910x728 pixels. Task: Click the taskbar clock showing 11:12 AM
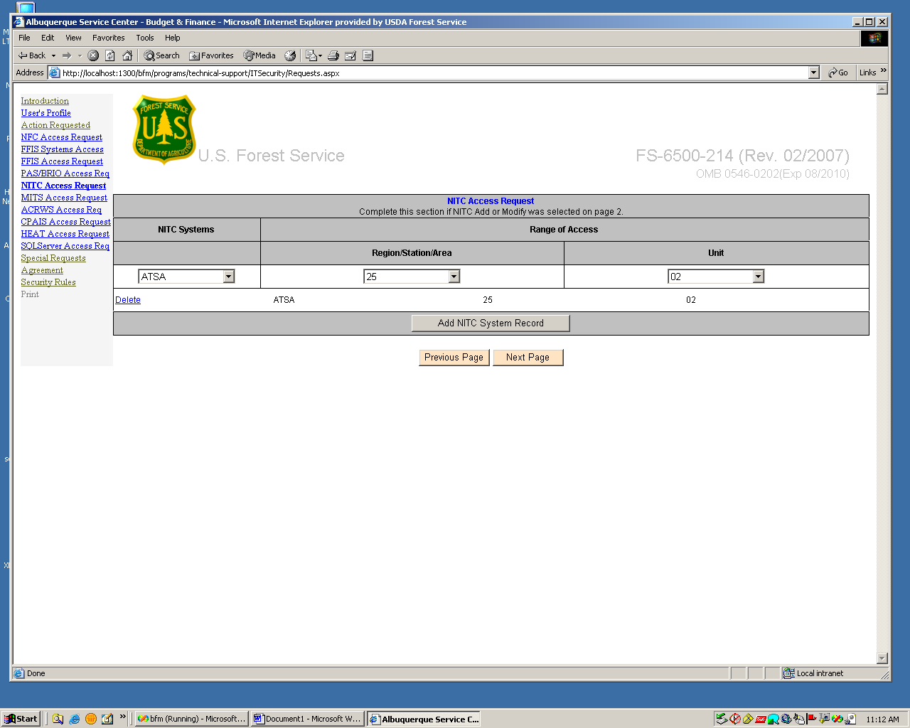point(882,719)
